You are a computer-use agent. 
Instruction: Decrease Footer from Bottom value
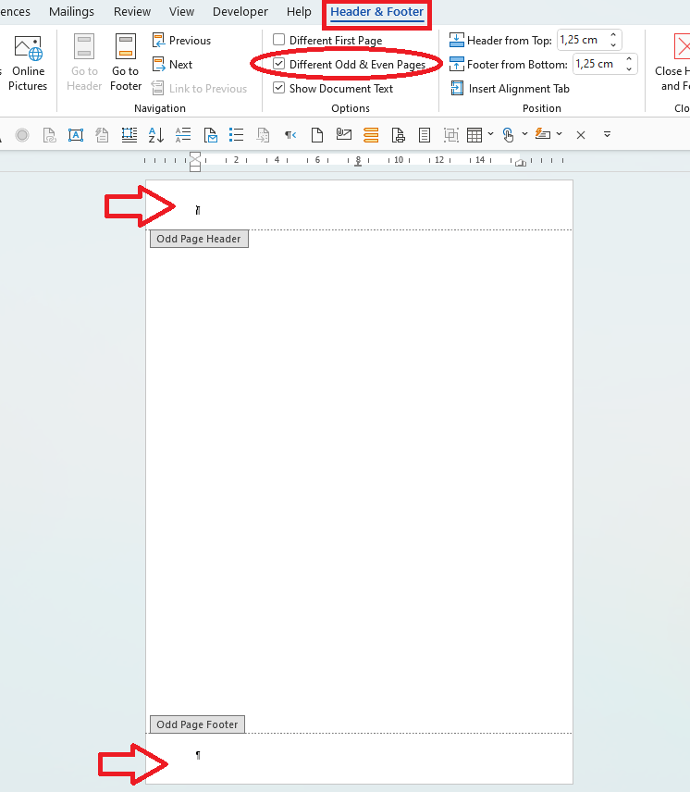[630, 69]
